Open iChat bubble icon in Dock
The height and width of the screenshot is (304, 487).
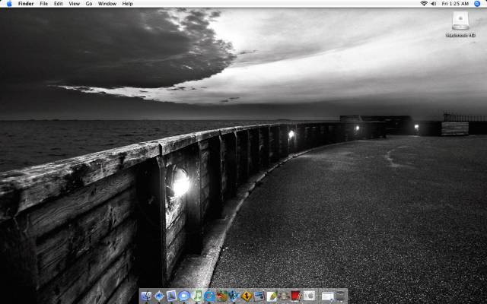(x=184, y=296)
